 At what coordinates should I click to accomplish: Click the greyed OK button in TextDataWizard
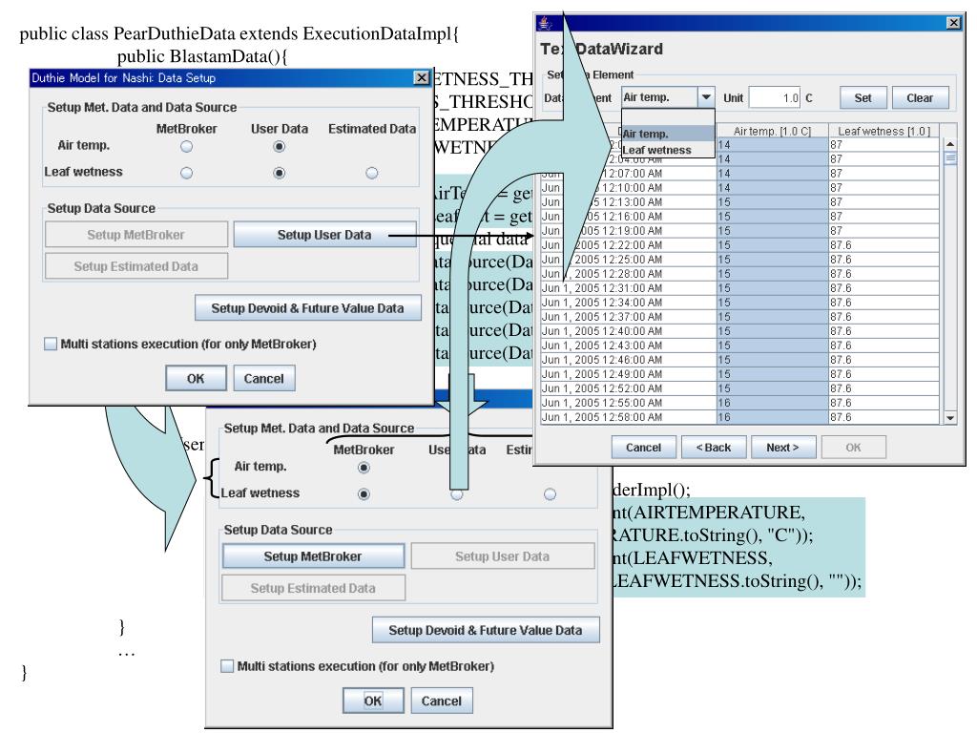[853, 447]
